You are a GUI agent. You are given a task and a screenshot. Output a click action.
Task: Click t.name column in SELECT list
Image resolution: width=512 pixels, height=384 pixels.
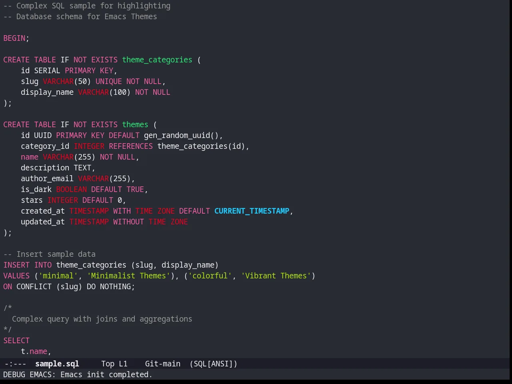[x=34, y=351]
